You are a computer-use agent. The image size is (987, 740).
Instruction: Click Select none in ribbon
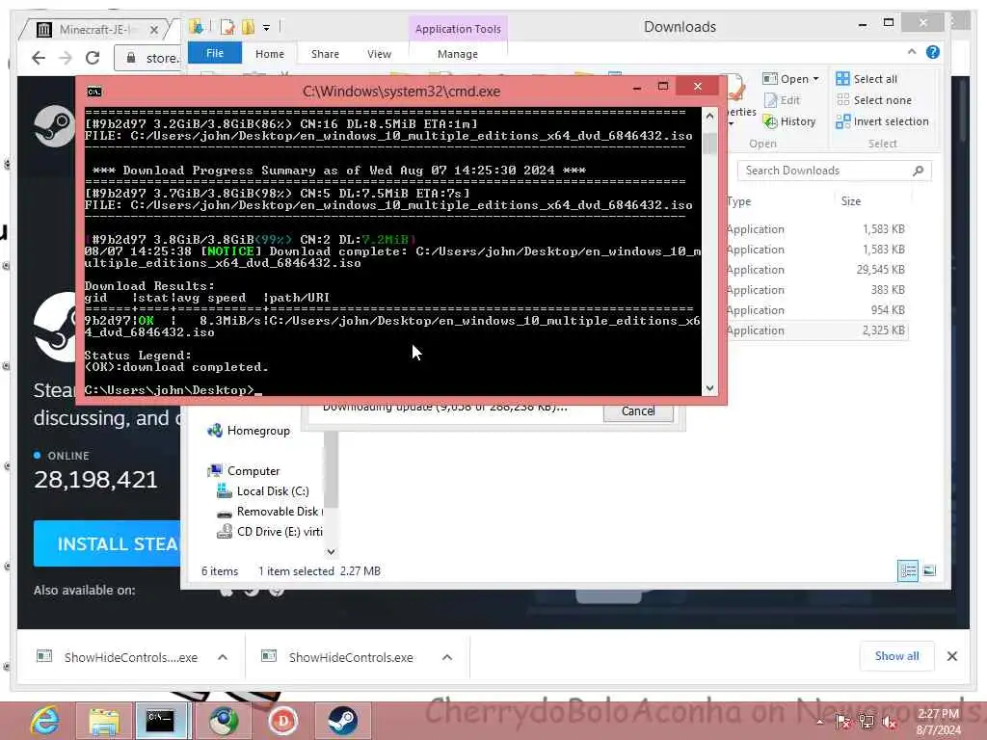(x=873, y=100)
